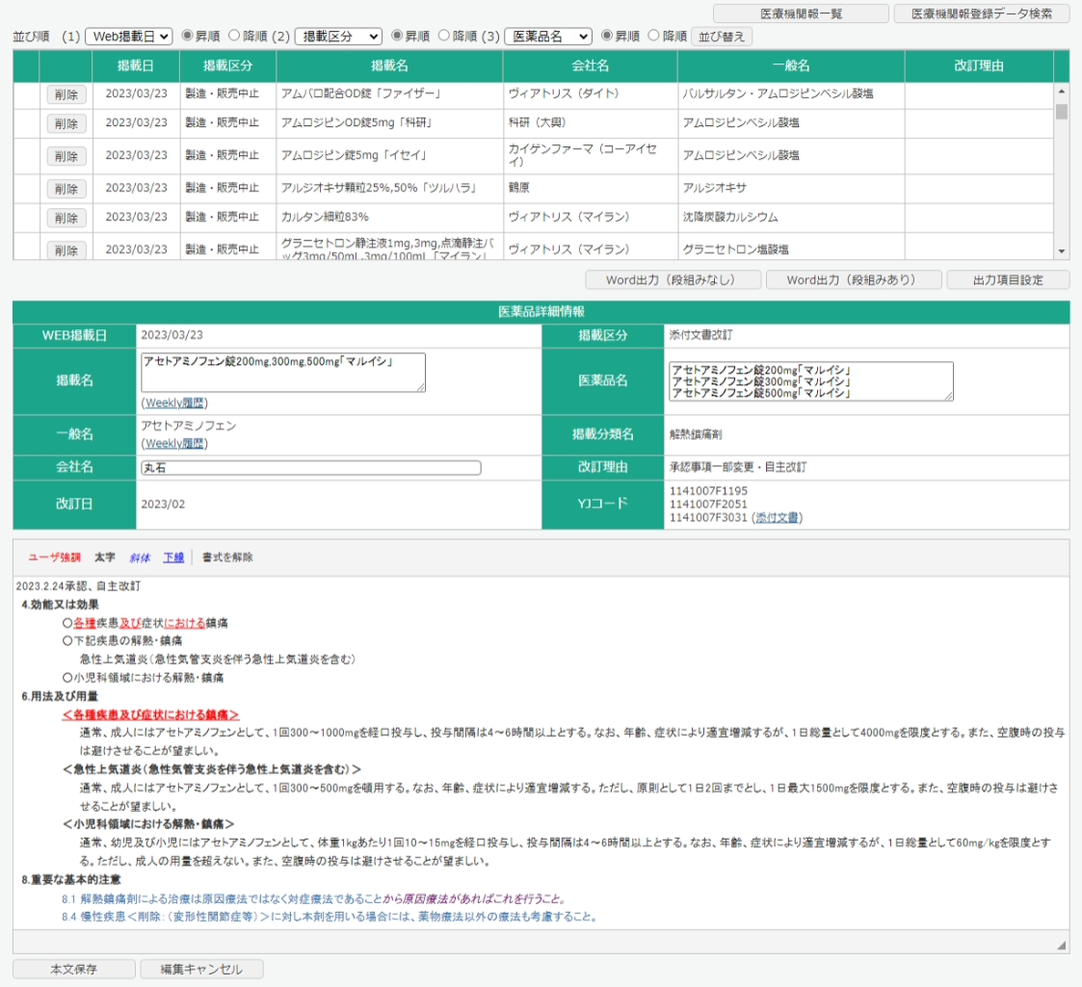Screen dimensions: 1082x987
Task: Select 降順 for sort key 3
Action: point(653,36)
